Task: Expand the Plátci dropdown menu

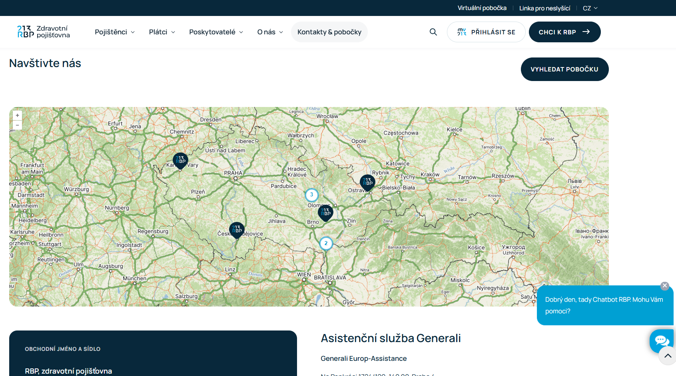Action: coord(162,32)
